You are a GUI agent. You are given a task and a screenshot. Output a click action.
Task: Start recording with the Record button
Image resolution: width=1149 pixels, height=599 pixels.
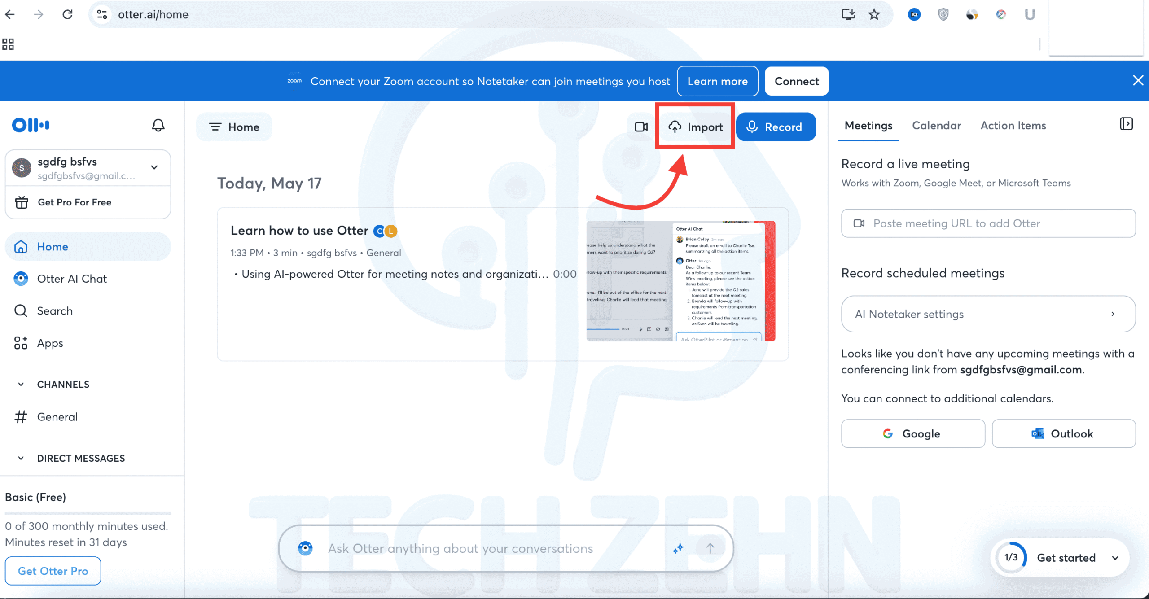(776, 127)
